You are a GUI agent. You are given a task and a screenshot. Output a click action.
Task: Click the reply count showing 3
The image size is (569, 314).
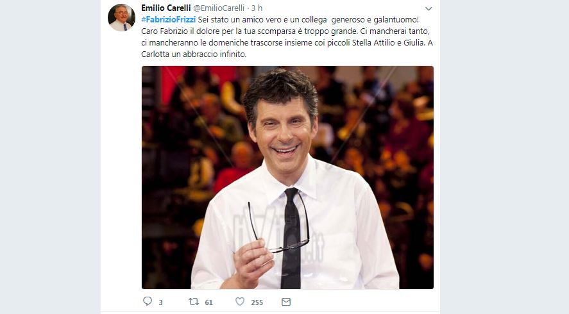pos(160,302)
